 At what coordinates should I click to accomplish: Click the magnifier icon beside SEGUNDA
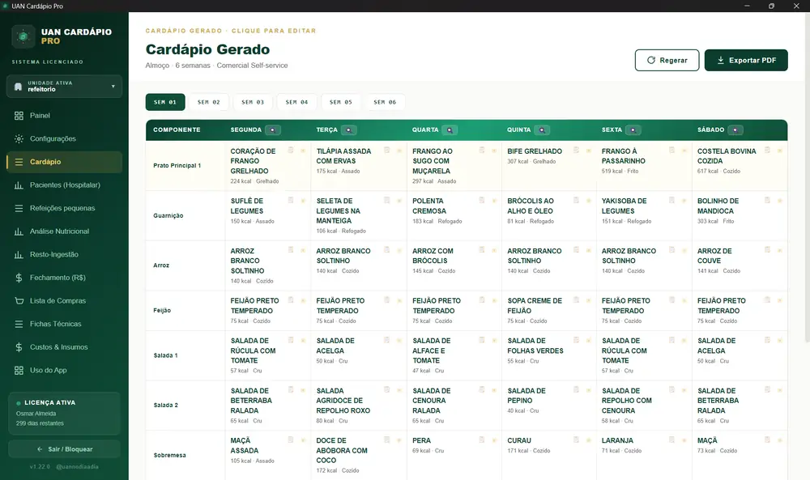point(273,130)
